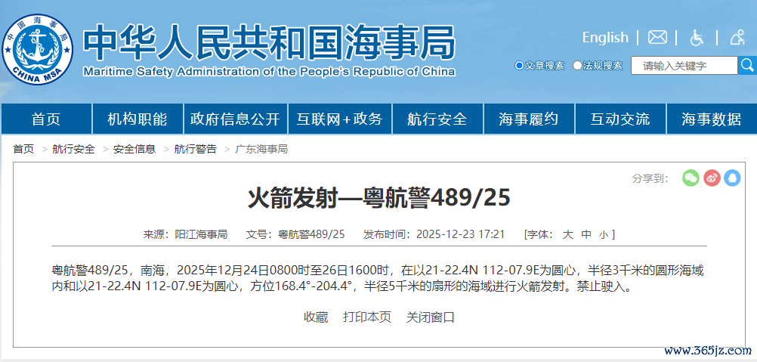Image resolution: width=757 pixels, height=362 pixels.
Task: Click the wheelchair accessibility icon
Action: [x=697, y=37]
